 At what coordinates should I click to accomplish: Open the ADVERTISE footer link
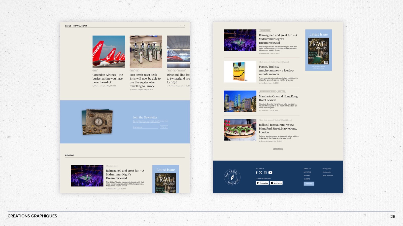click(x=307, y=172)
